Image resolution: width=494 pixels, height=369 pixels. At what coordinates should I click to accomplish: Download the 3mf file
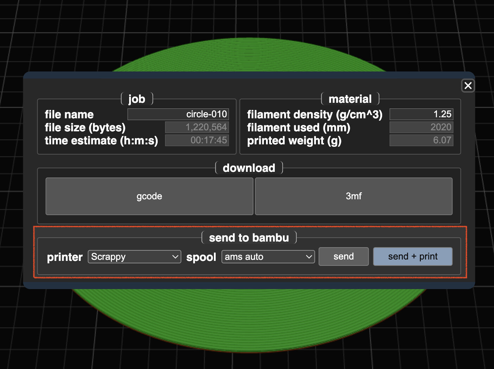click(x=353, y=196)
